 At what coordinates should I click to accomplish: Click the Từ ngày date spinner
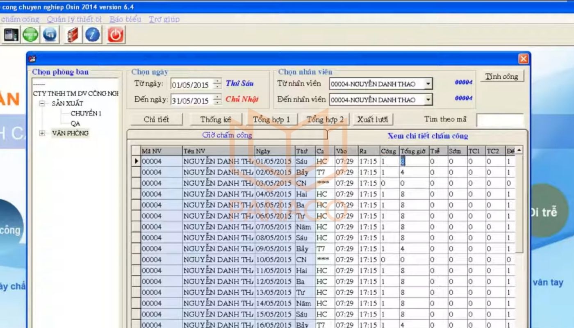pos(217,85)
